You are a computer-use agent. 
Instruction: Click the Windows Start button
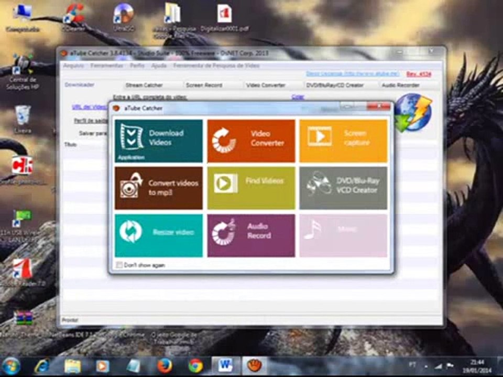[x=10, y=366]
